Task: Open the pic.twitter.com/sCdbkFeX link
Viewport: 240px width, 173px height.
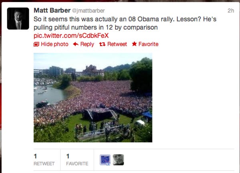Action: tap(71, 36)
